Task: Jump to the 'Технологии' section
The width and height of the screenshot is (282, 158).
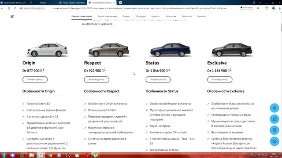Action: tap(171, 16)
